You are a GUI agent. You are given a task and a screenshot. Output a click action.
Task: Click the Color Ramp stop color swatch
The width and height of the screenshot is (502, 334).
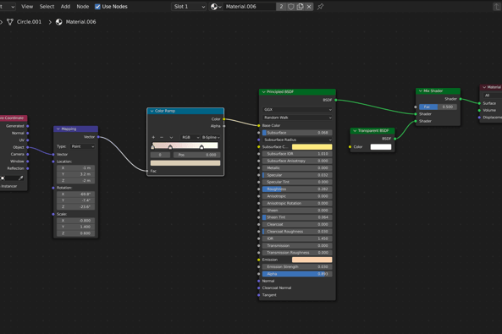point(185,163)
